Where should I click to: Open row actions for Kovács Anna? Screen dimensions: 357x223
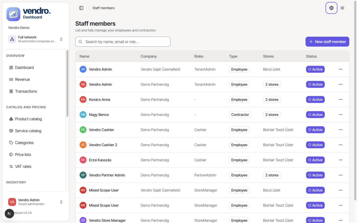click(x=340, y=100)
